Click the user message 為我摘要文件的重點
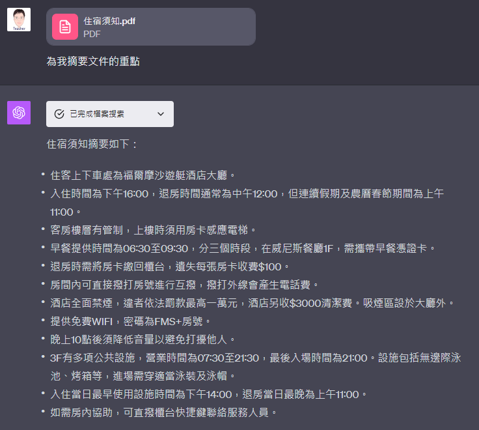The width and height of the screenshot is (479, 430). (93, 61)
